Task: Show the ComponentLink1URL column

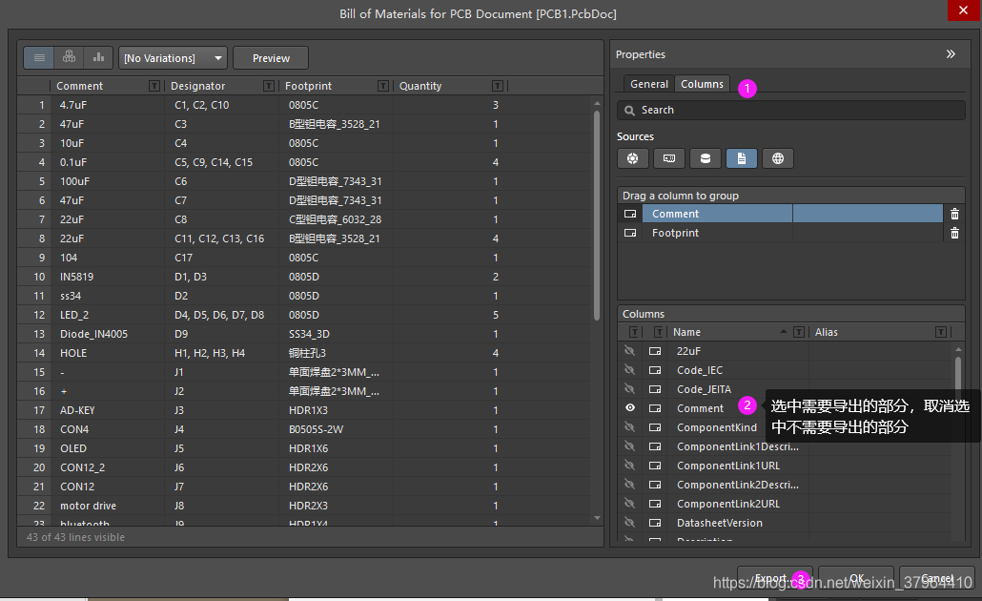Action: click(630, 466)
